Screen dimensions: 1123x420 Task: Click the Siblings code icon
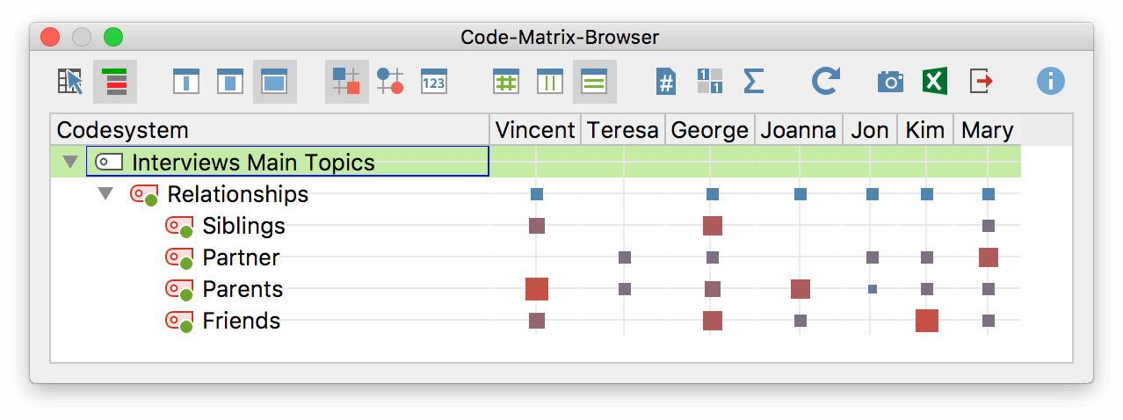point(179,227)
